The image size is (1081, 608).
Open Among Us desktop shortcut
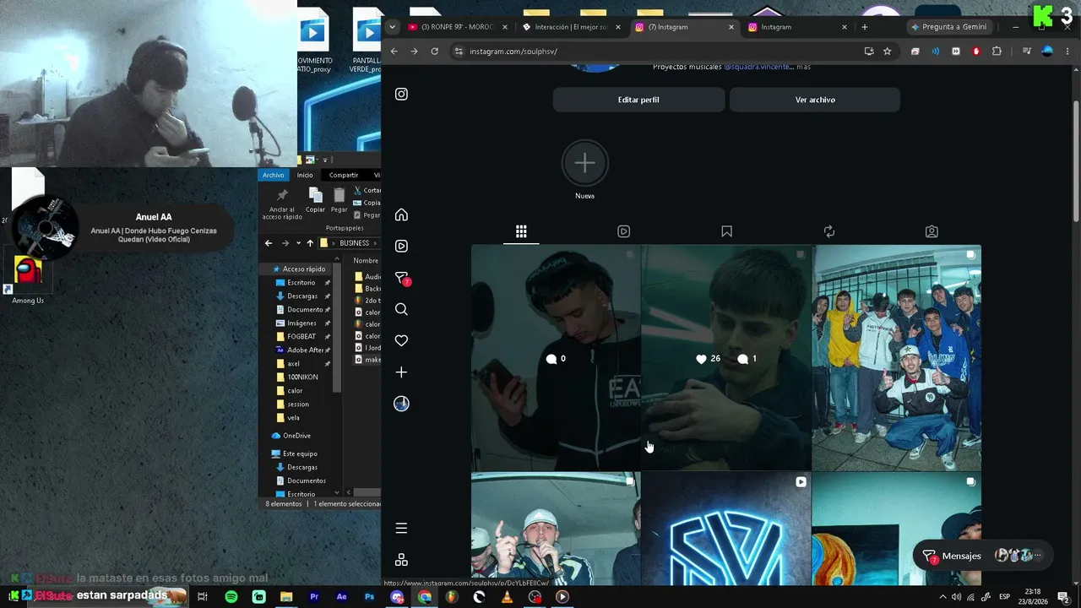(x=28, y=280)
